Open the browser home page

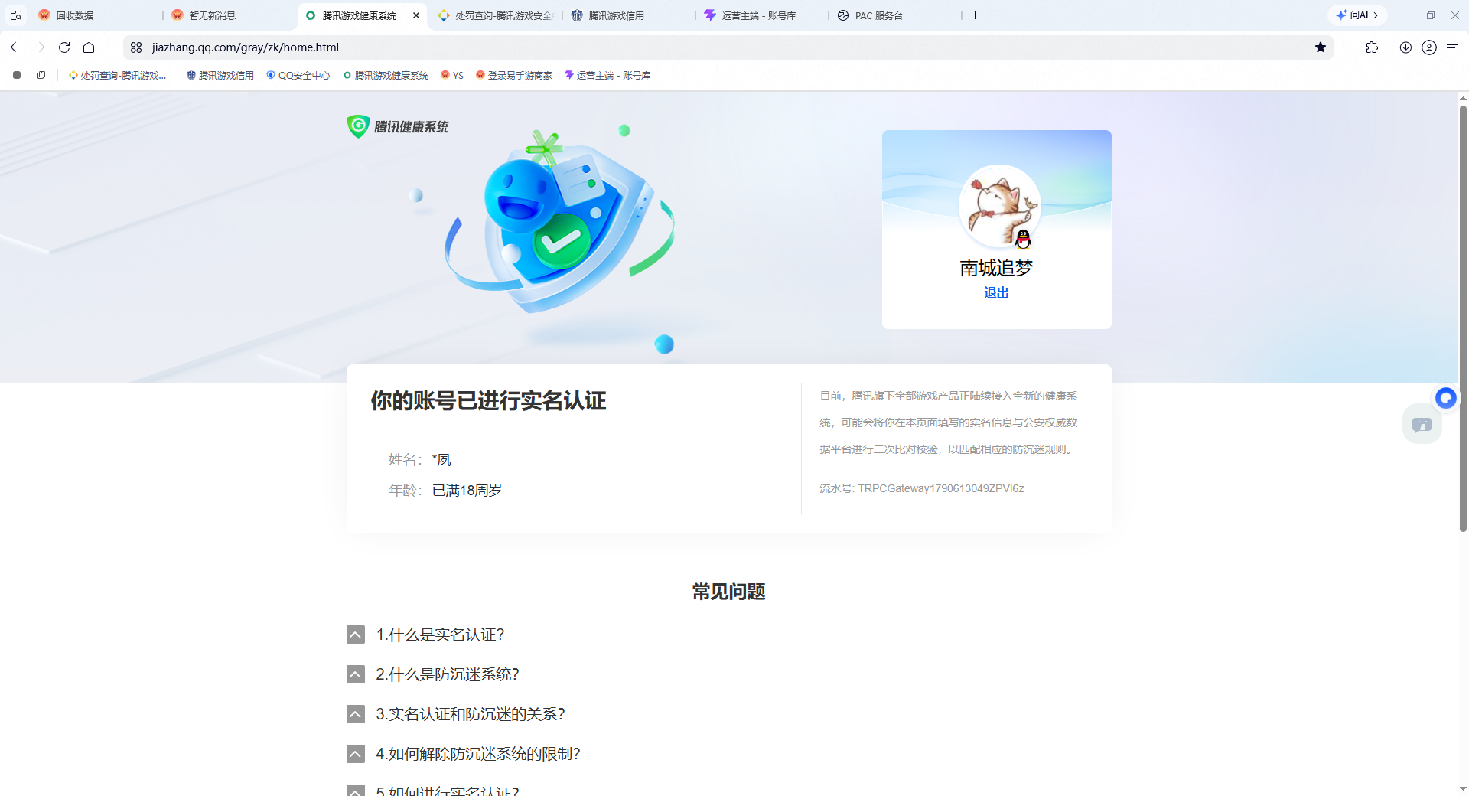(89, 47)
